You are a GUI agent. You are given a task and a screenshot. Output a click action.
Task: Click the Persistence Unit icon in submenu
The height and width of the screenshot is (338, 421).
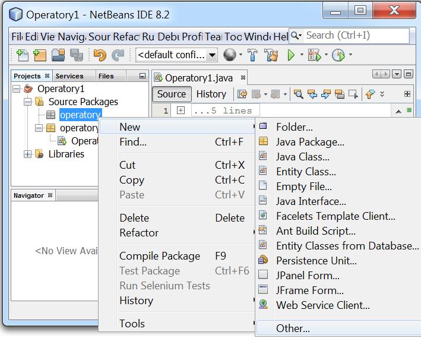tap(263, 260)
